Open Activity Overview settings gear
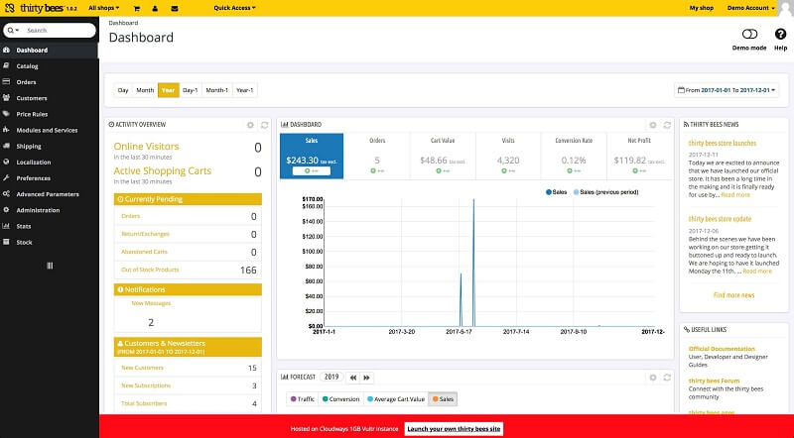This screenshot has width=794, height=438. click(250, 125)
